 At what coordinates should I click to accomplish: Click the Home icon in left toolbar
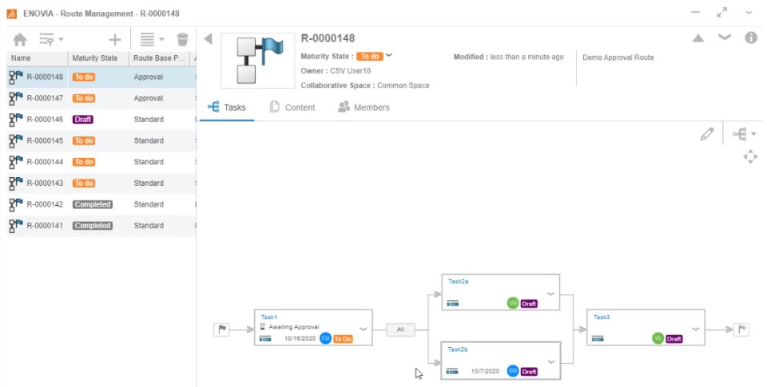pyautogui.click(x=20, y=40)
